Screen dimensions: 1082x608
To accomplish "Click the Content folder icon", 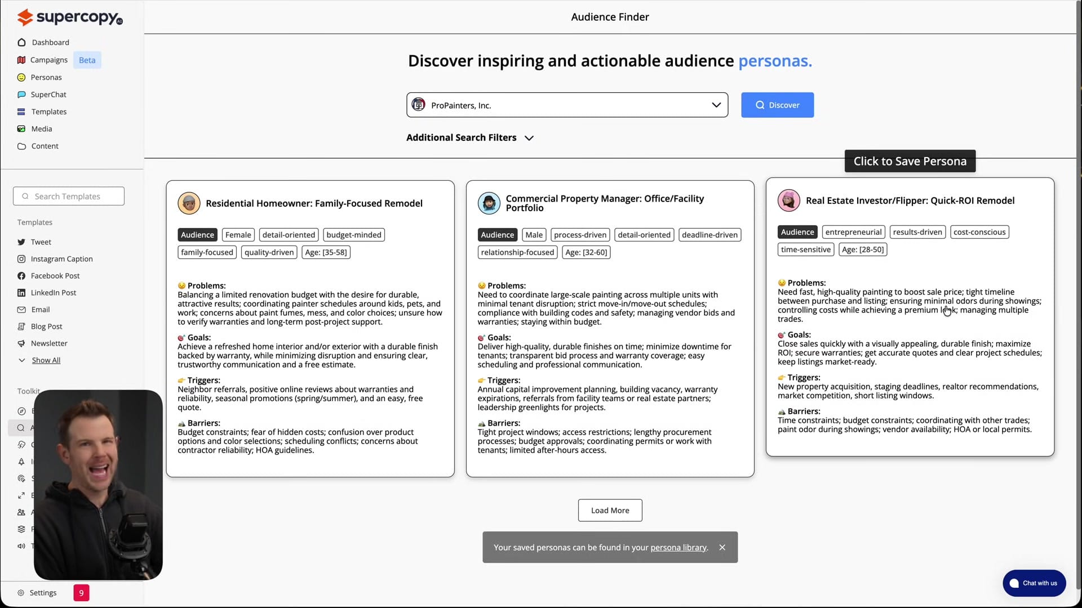I will tap(21, 146).
